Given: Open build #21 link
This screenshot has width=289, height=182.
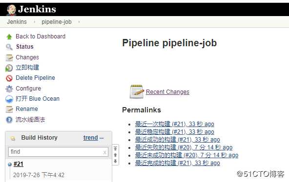Looking at the screenshot, I should pos(19,164).
